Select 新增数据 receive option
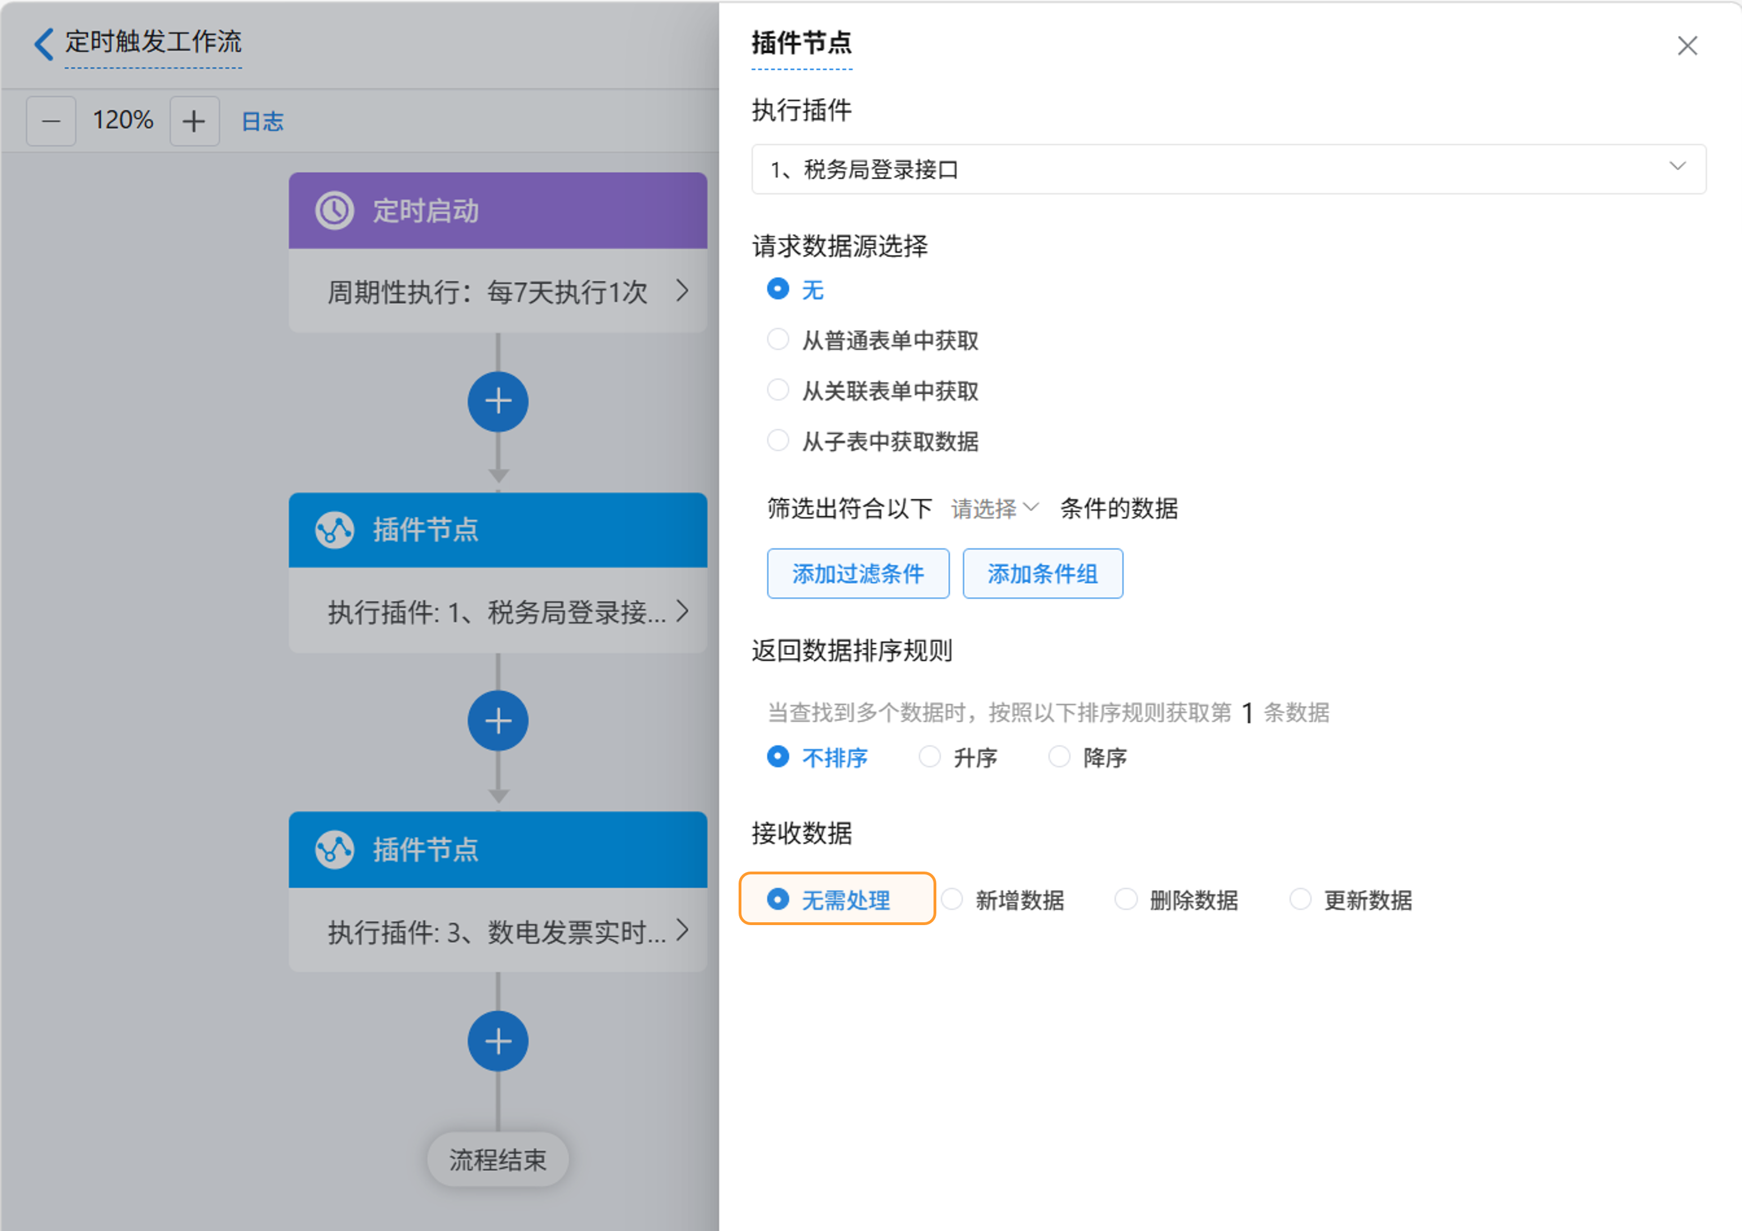Image resolution: width=1742 pixels, height=1231 pixels. pyautogui.click(x=952, y=899)
